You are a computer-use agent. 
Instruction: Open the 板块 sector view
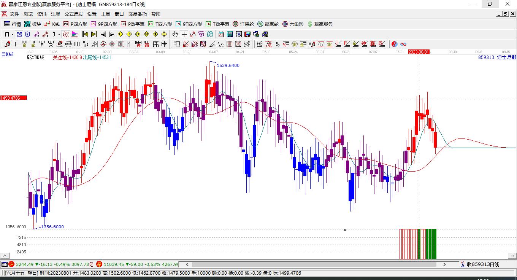tap(33, 24)
